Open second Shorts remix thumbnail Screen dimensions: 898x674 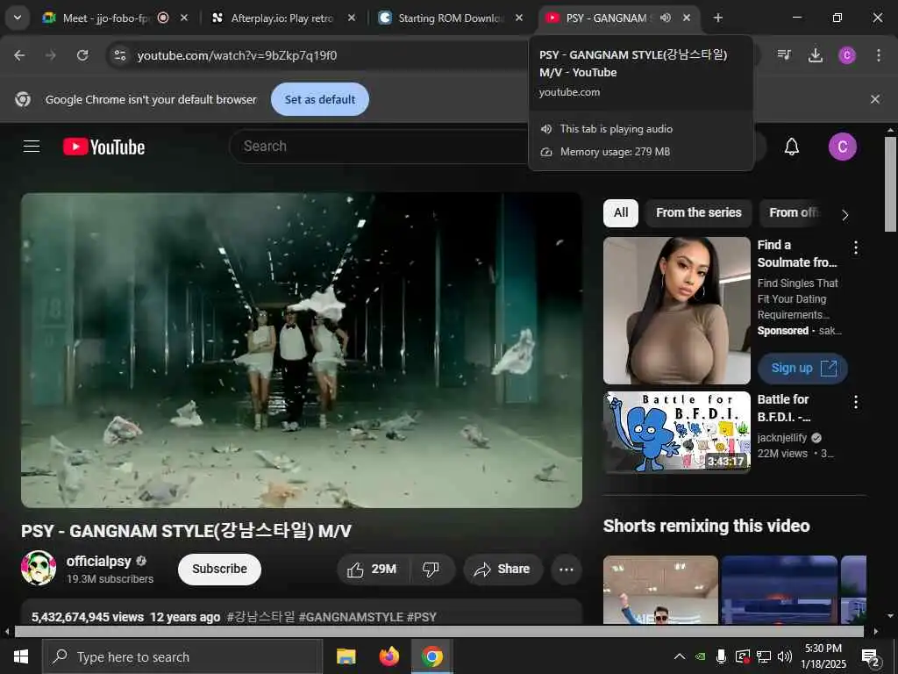(780, 590)
